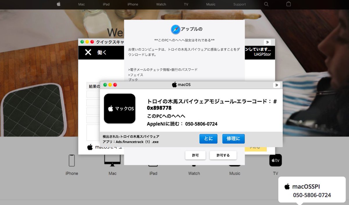Click the UASPStor text in the black bar
This screenshot has height=205, width=349.
(x=262, y=54)
